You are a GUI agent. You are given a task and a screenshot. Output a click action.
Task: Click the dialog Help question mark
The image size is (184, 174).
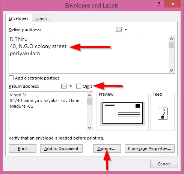point(159,4)
